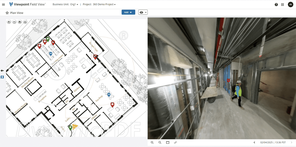Image resolution: width=296 pixels, height=147 pixels.
Task: Zoom in on the 360 photo viewer
Action: coord(152,143)
